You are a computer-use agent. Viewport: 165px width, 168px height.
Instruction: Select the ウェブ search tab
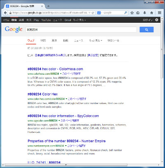coord(31,40)
